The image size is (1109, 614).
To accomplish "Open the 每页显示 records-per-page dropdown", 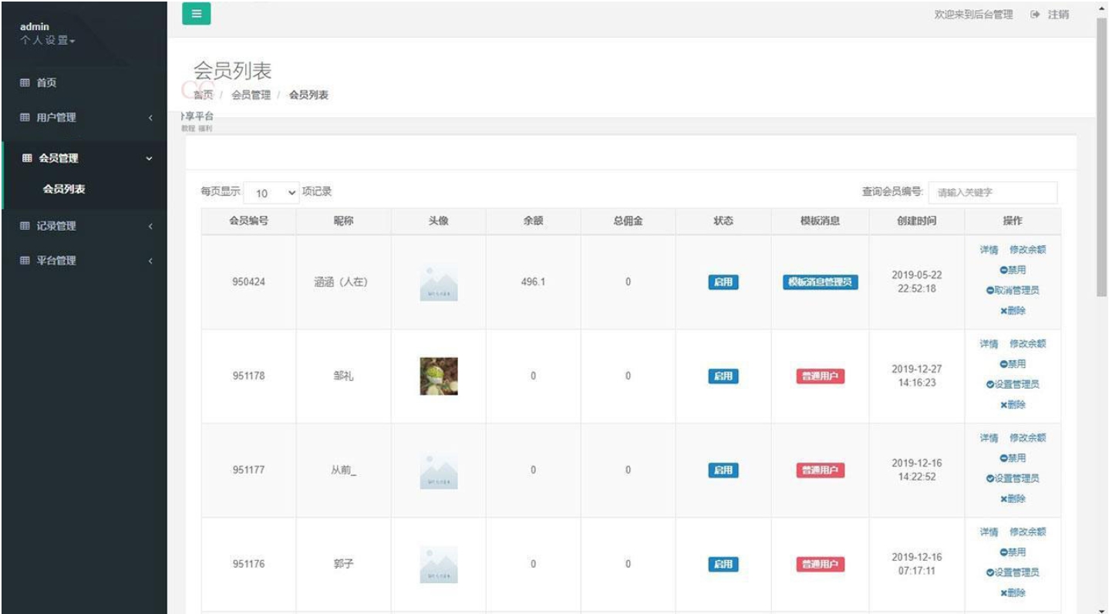I will click(272, 193).
